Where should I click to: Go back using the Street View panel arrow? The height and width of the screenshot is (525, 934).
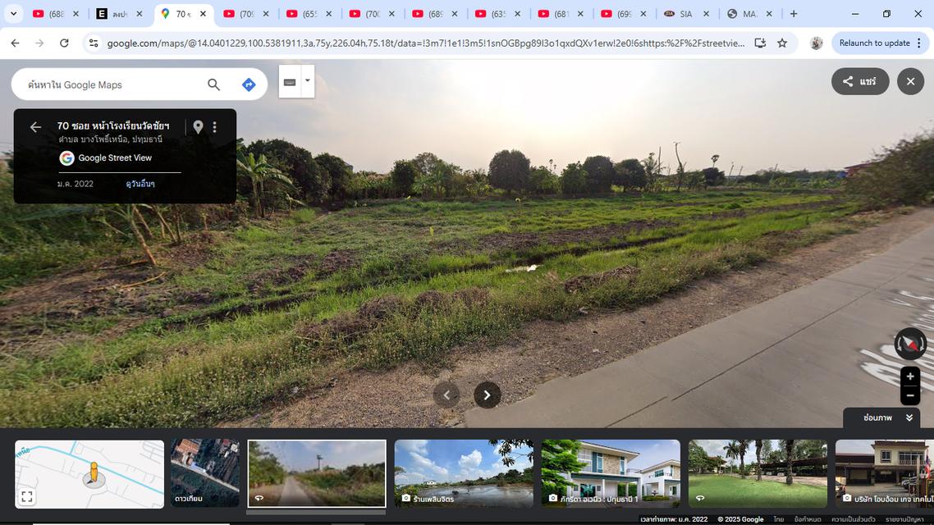click(x=35, y=127)
